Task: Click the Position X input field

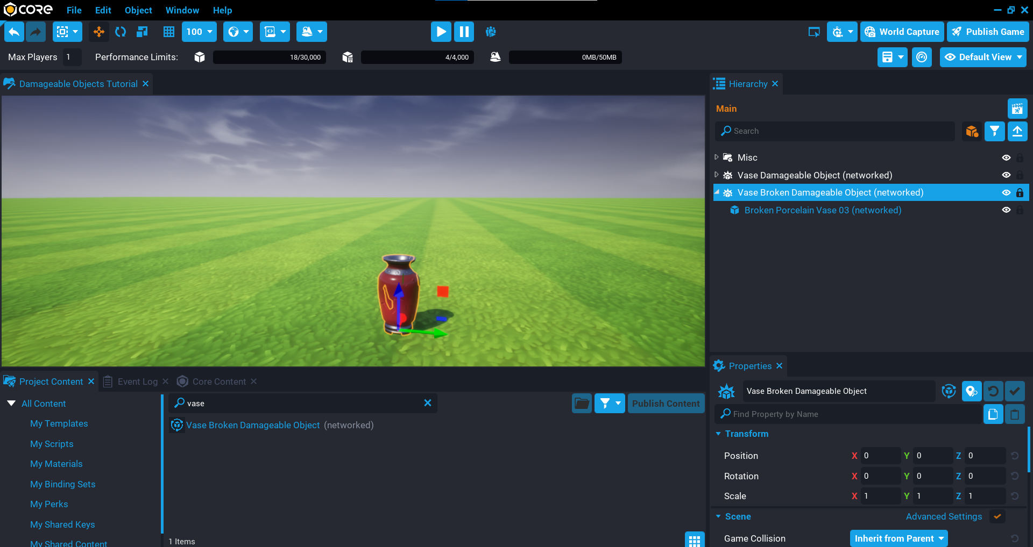Action: tap(880, 456)
